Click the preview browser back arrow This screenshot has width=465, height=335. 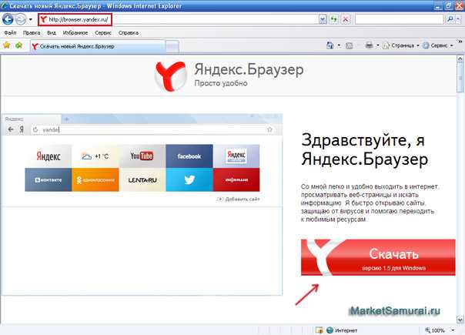tap(11, 129)
